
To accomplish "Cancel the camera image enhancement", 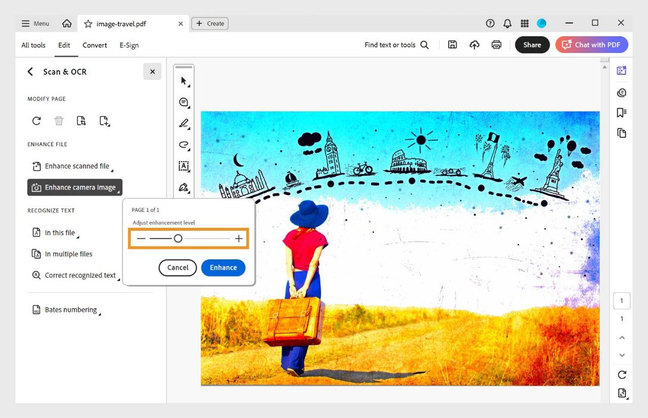I will [177, 268].
